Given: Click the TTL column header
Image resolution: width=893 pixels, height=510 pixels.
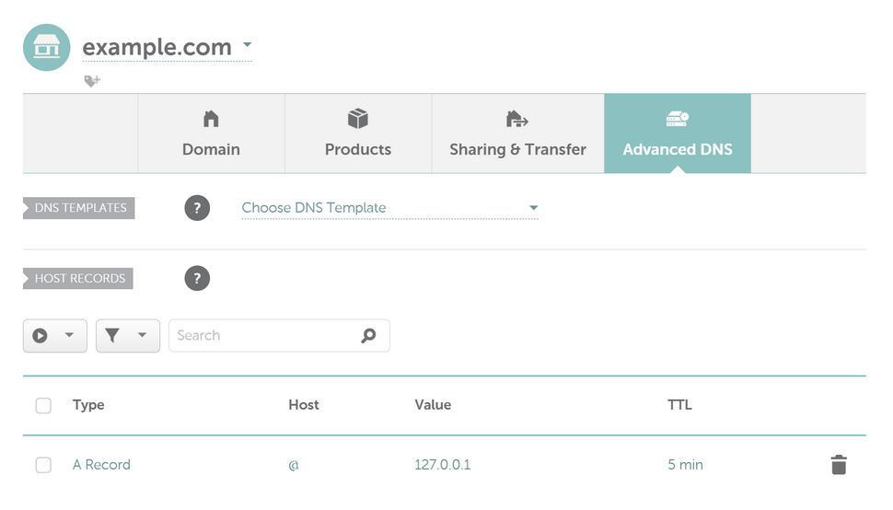Looking at the screenshot, I should [679, 405].
